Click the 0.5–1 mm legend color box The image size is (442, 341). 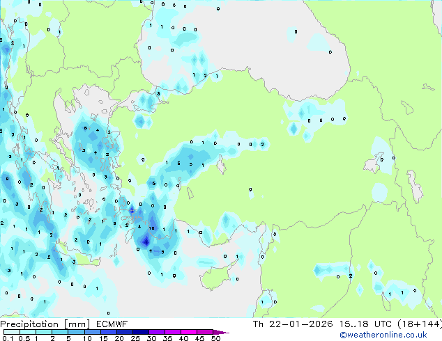[28, 332]
